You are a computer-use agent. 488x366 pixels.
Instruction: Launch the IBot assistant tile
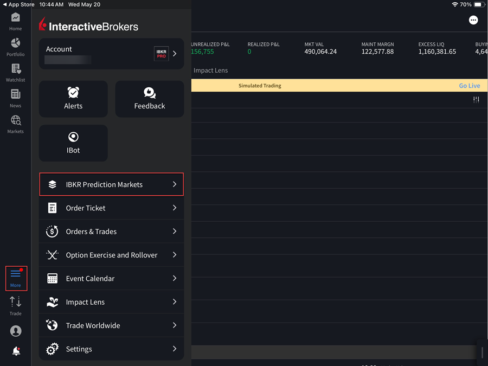(73, 143)
